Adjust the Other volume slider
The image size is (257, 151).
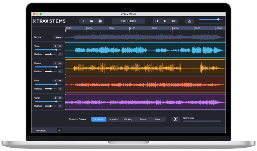point(48,102)
